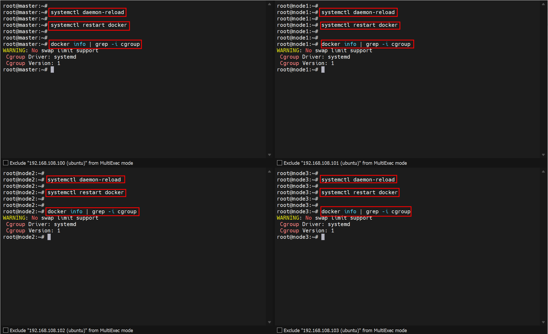548x334 pixels.
Task: Click scroll-down arrow in node2 terminal pane
Action: point(269,322)
